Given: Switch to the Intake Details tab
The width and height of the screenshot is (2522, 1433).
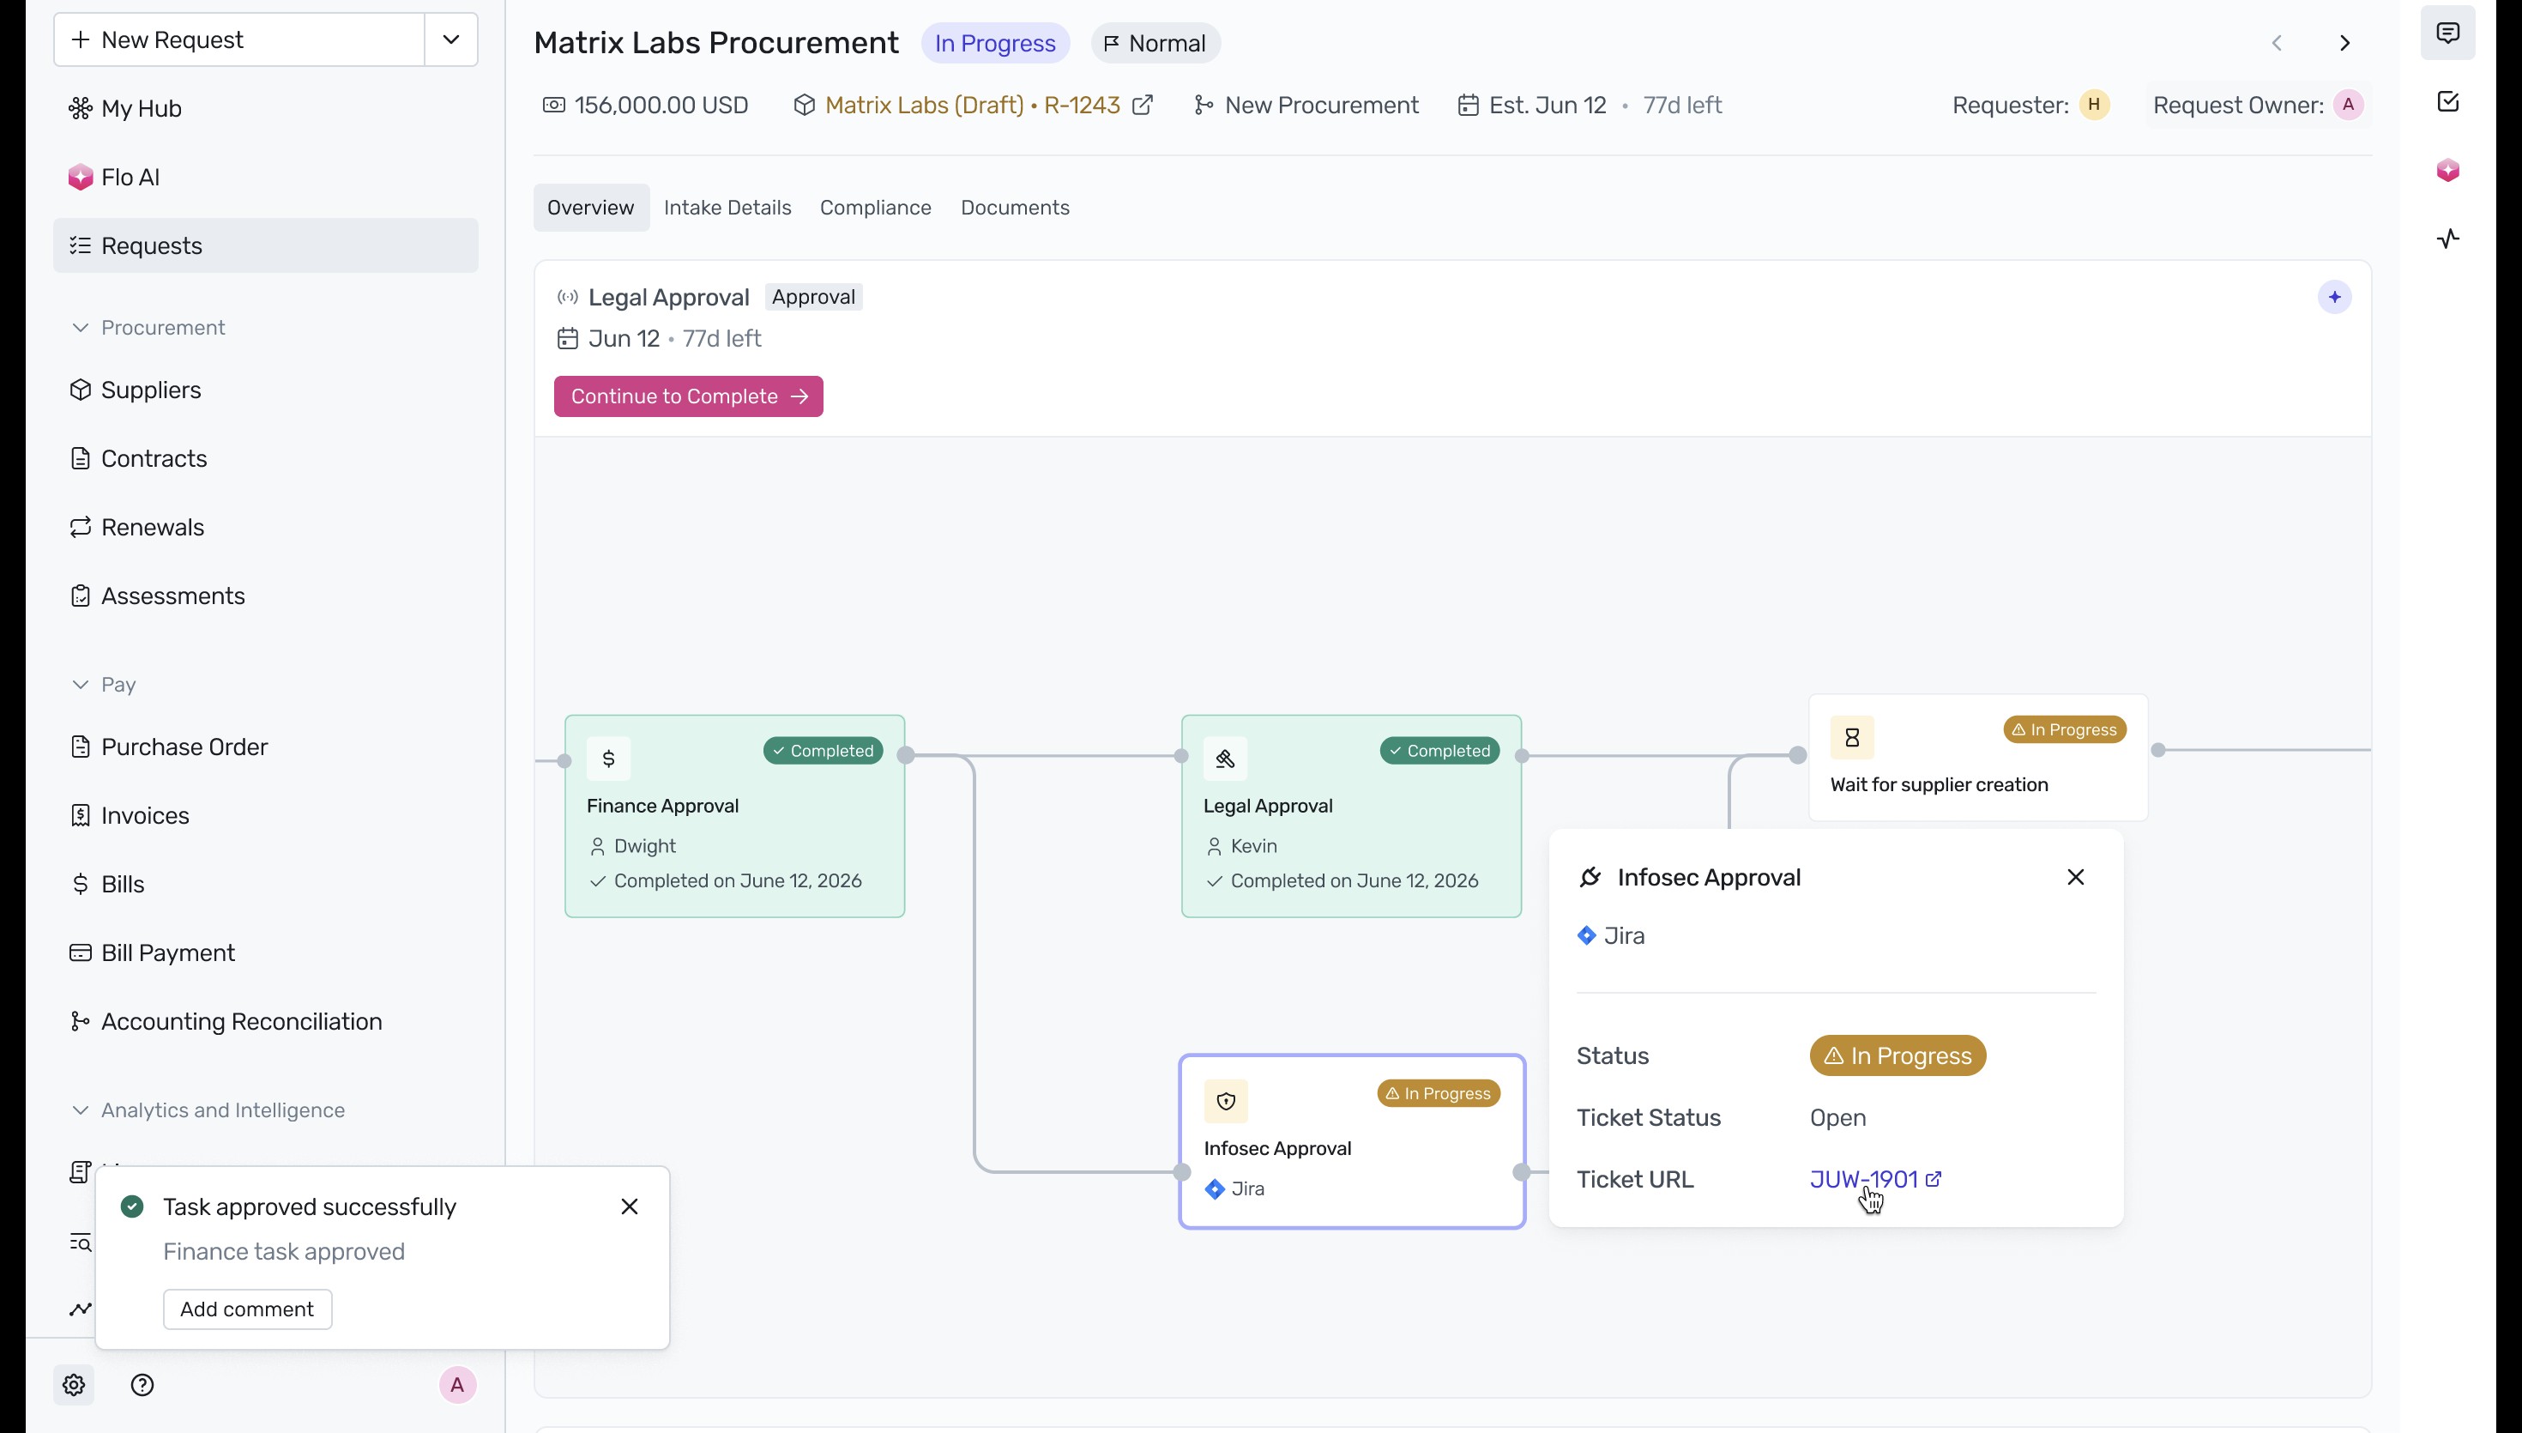Looking at the screenshot, I should [727, 208].
